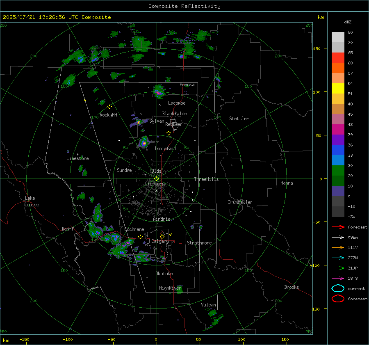Click the dark orange swatch in dBZ legend
The height and width of the screenshot is (345, 369).
(x=338, y=68)
